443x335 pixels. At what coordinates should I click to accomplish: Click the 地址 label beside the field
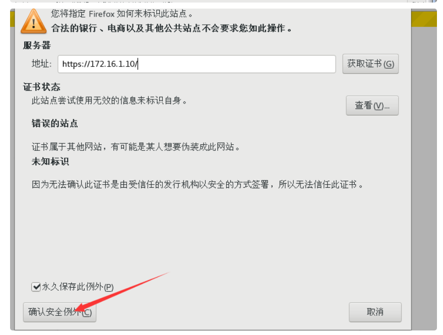point(41,64)
